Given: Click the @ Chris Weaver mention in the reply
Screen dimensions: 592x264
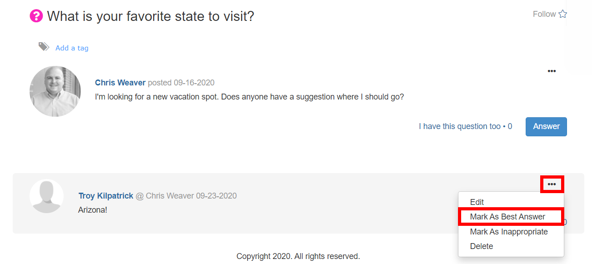Looking at the screenshot, I should pos(164,196).
